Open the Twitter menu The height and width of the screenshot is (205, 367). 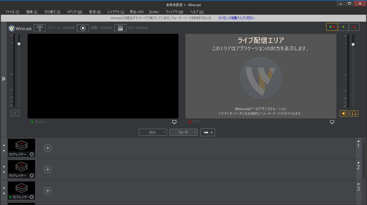click(154, 12)
